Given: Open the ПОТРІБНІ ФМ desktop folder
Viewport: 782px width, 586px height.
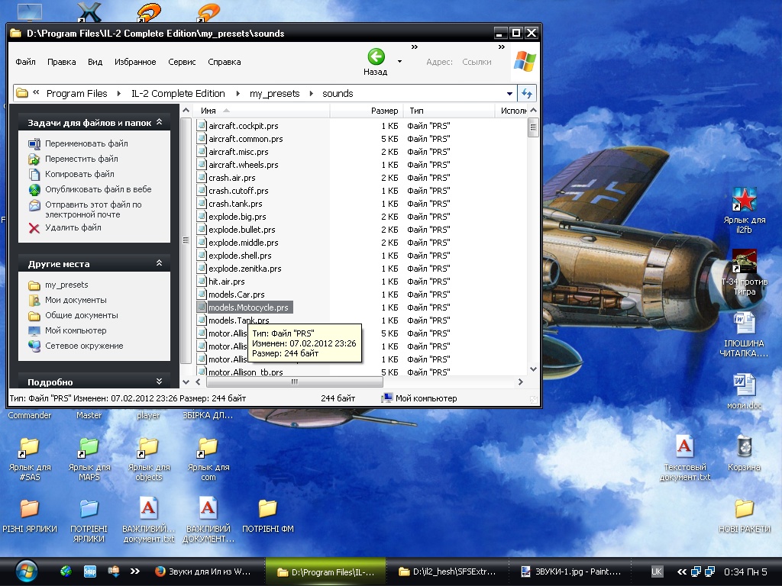Looking at the screenshot, I should pyautogui.click(x=267, y=509).
